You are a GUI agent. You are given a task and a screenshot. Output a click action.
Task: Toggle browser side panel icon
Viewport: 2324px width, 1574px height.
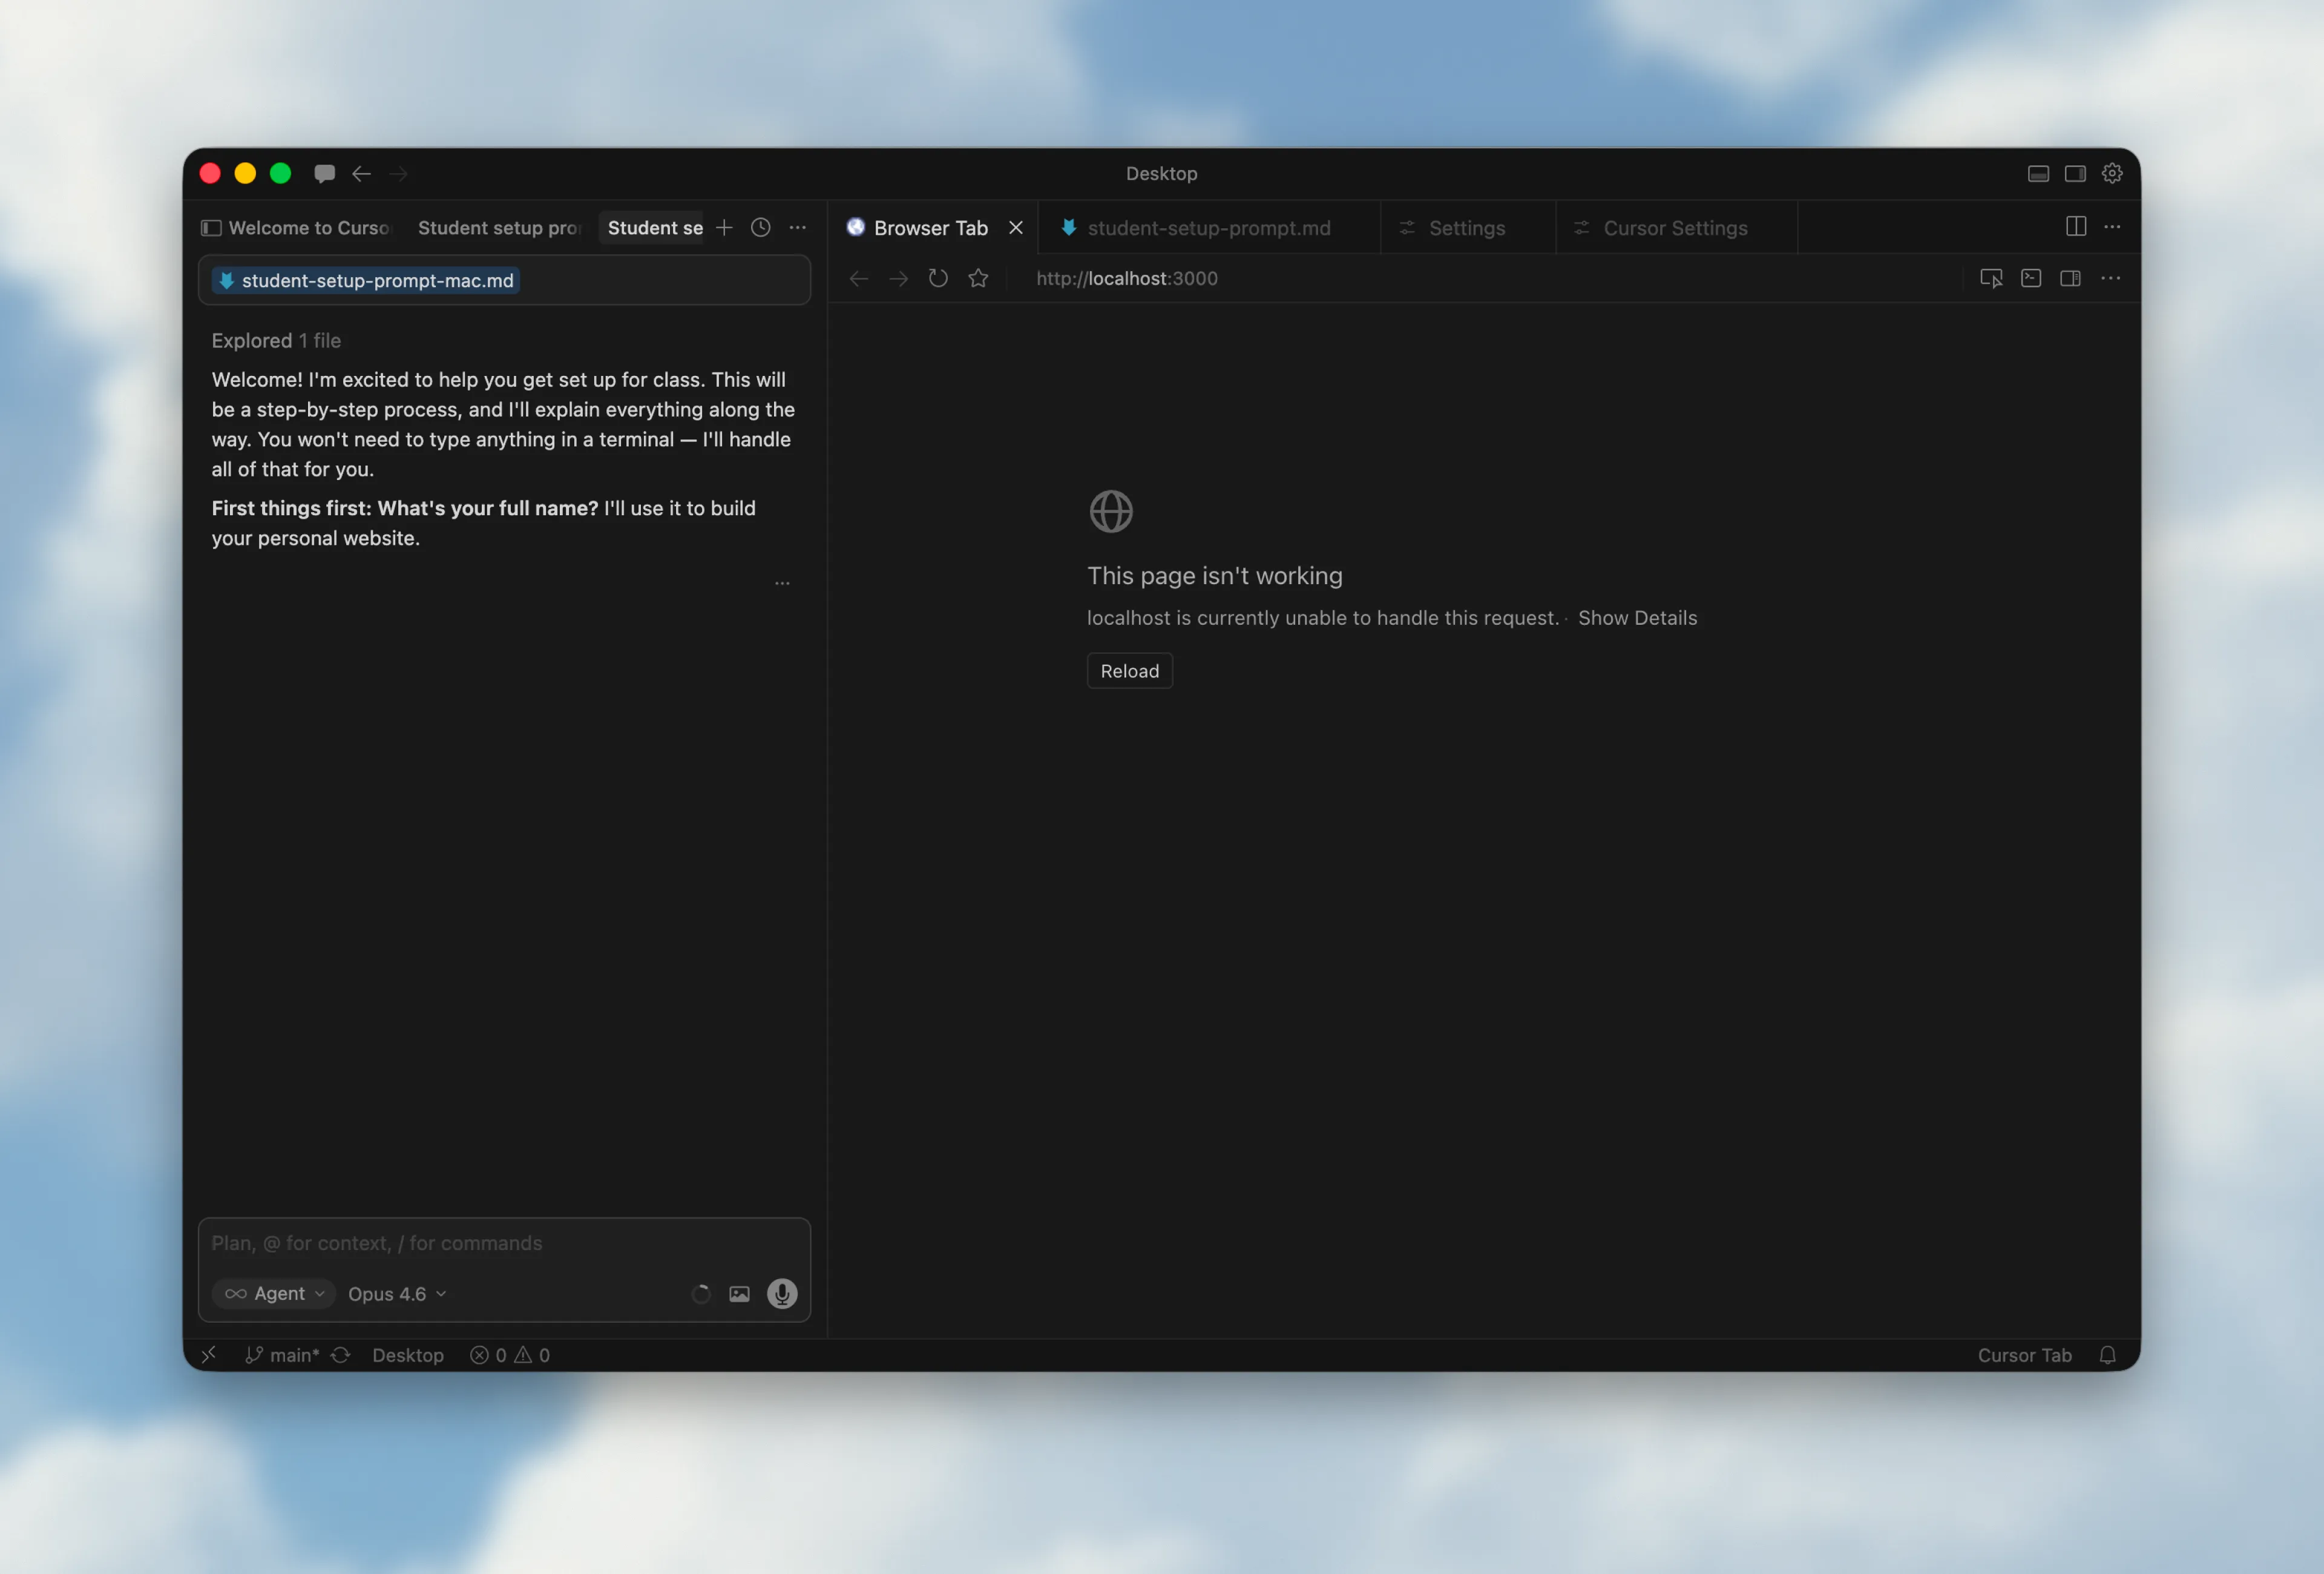[2071, 279]
